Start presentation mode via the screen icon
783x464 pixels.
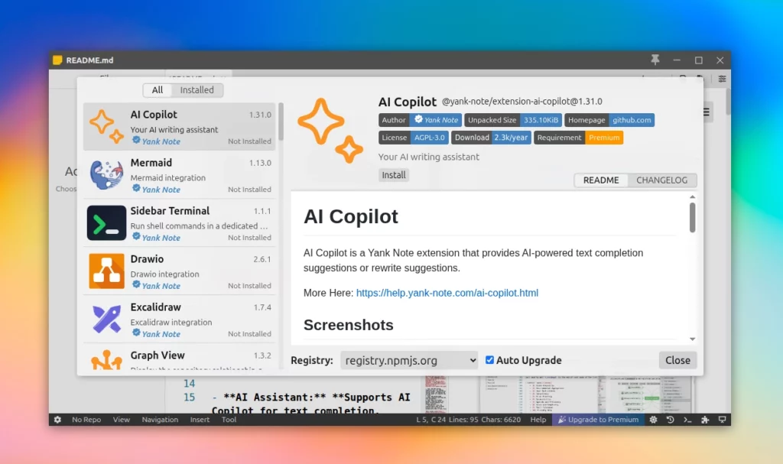pyautogui.click(x=722, y=420)
